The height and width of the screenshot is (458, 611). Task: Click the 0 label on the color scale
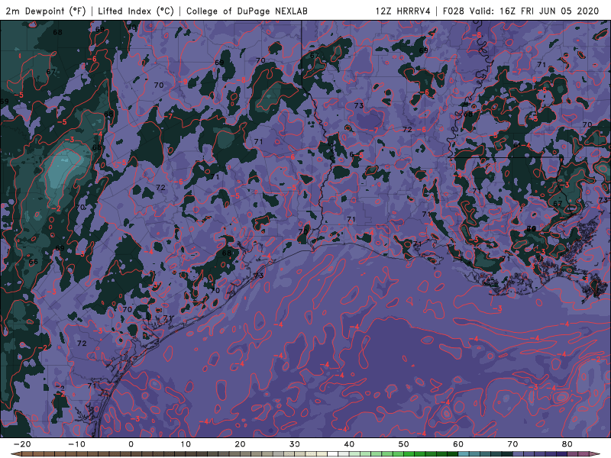pos(131,444)
